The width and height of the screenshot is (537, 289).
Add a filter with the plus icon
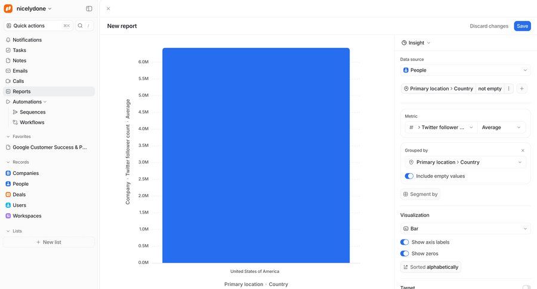[x=521, y=88]
